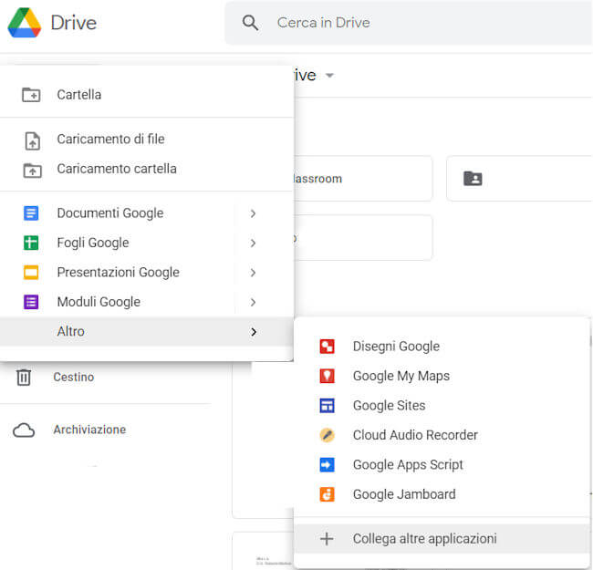This screenshot has width=593, height=570.
Task: Expand the Fogli Google submenu arrow
Action: (253, 244)
